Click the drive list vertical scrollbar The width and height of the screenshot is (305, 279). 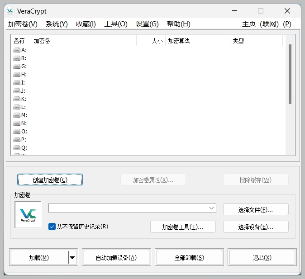pyautogui.click(x=290, y=75)
